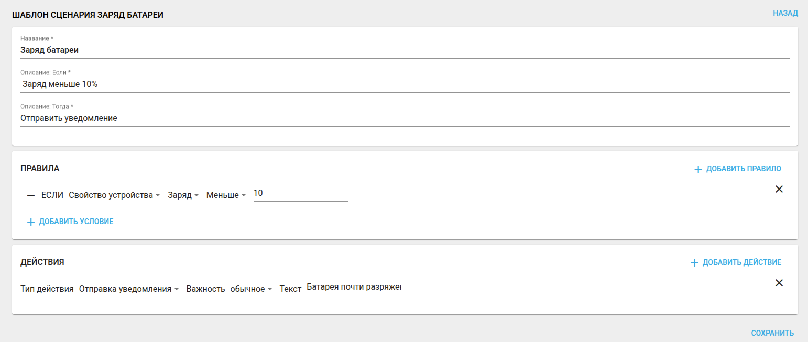Open the Свойство устройства dropdown
808x342 pixels.
[x=114, y=195]
